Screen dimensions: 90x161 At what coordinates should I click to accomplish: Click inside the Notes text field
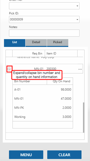[x=44, y=33]
